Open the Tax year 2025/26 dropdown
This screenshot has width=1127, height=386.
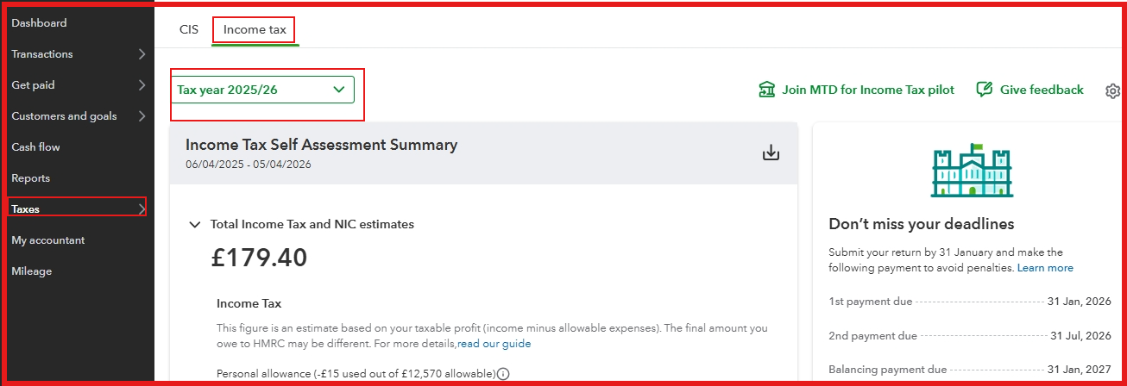(x=262, y=90)
